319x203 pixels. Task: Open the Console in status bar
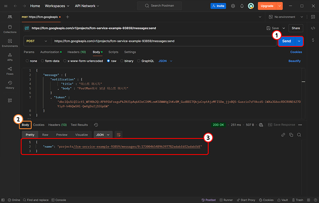pyautogui.click(x=59, y=200)
